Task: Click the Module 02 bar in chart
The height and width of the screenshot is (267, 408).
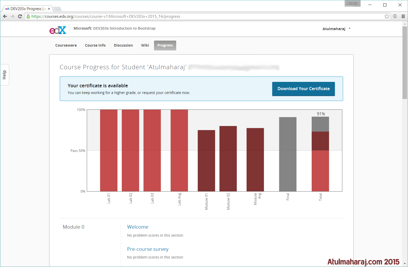Action: click(228, 159)
